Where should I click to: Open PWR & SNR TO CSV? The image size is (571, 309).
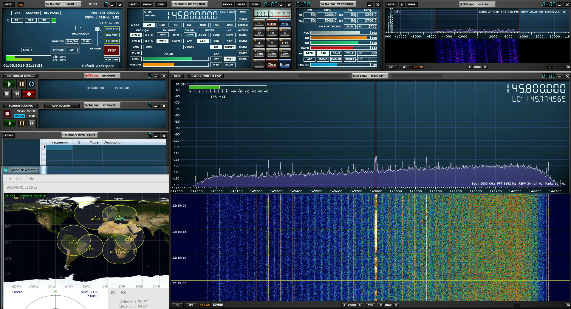(x=206, y=76)
